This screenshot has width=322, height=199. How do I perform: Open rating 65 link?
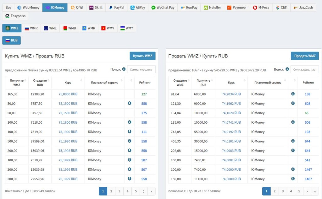[x=307, y=113]
